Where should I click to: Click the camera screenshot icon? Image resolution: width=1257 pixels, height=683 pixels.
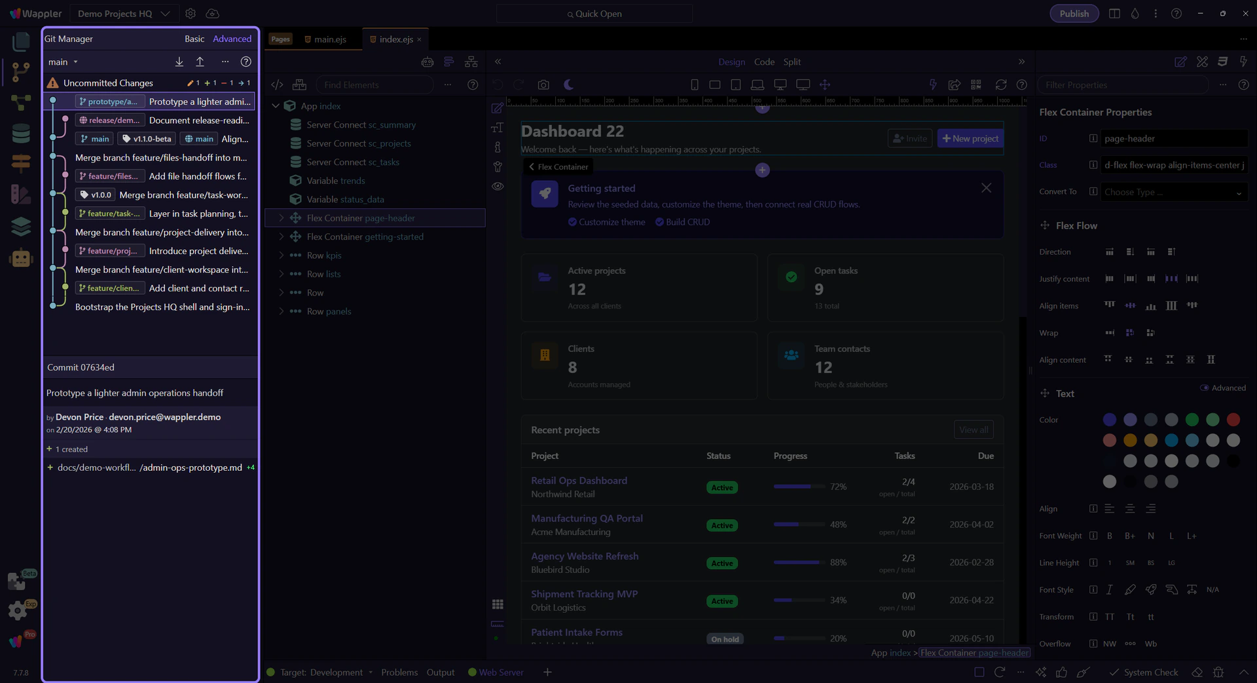pos(543,84)
